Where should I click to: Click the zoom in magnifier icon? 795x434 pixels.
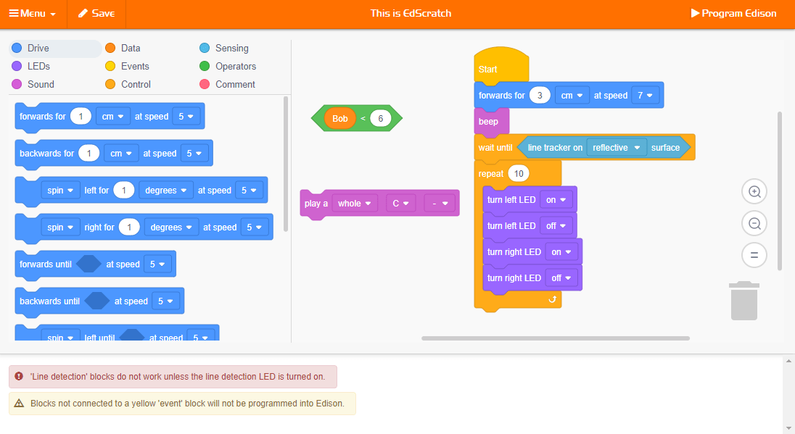[x=754, y=191]
